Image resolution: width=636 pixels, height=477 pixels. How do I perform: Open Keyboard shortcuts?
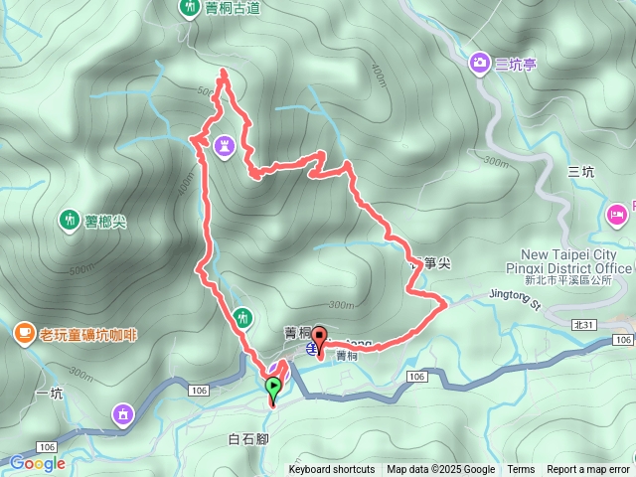(x=331, y=470)
